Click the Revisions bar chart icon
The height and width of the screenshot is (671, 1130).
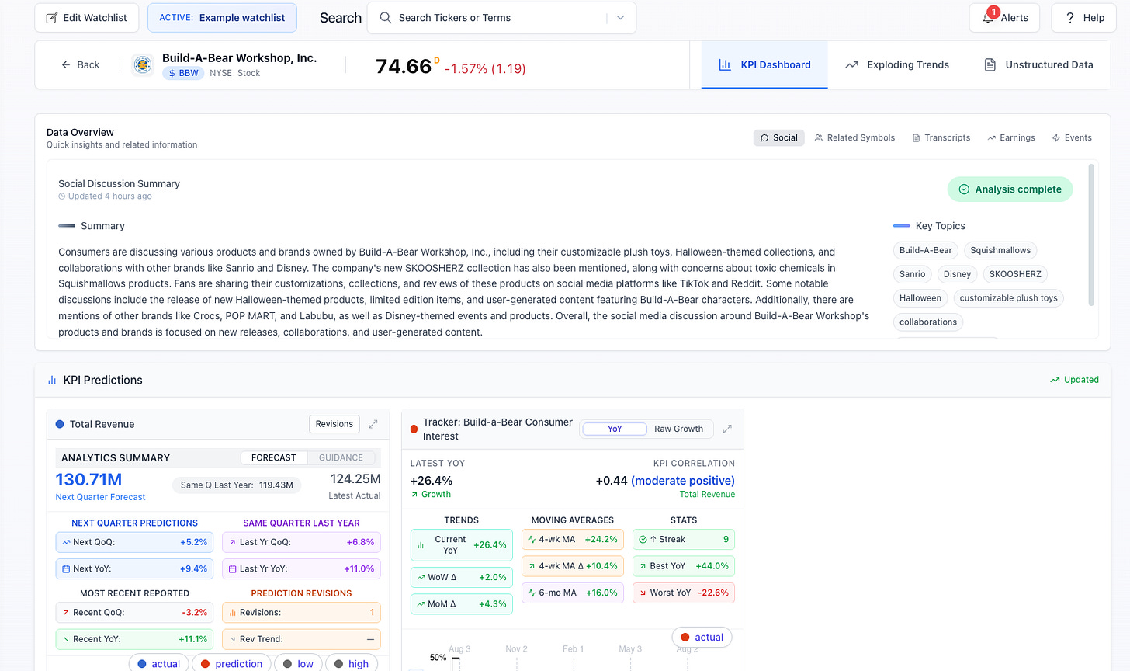coord(232,613)
